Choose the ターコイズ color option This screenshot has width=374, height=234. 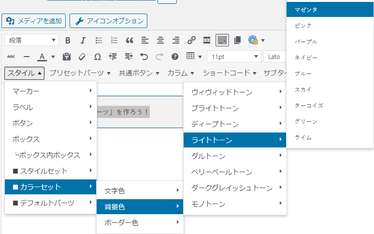click(x=330, y=105)
